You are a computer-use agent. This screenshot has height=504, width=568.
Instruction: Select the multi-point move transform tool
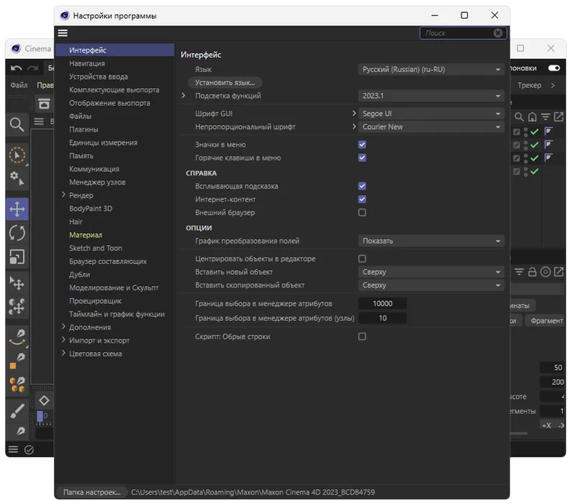pos(17,307)
